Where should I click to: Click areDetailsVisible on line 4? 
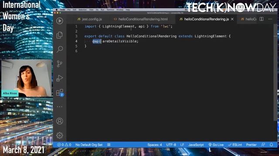coord(119,41)
